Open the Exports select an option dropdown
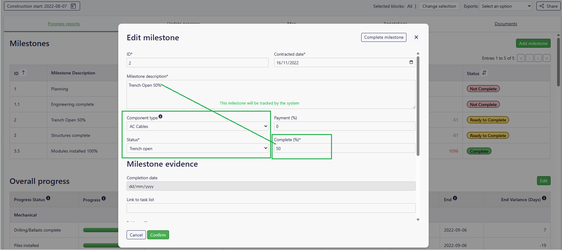562x250 pixels. pos(505,6)
